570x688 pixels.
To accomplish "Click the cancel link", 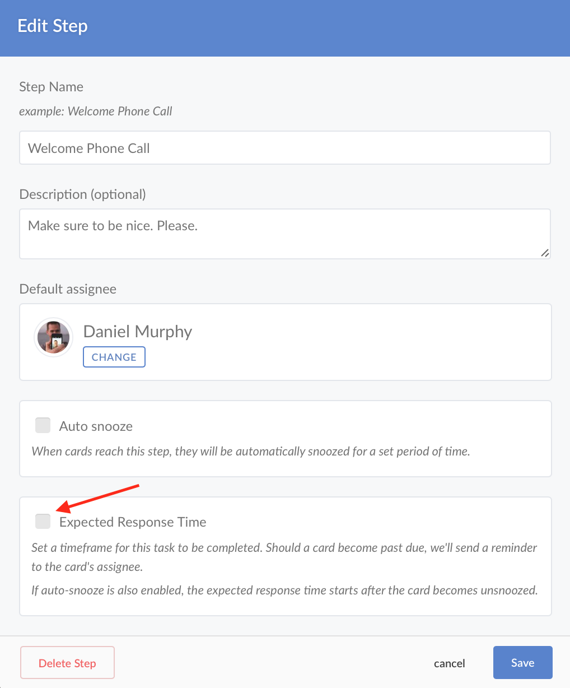I will point(449,663).
